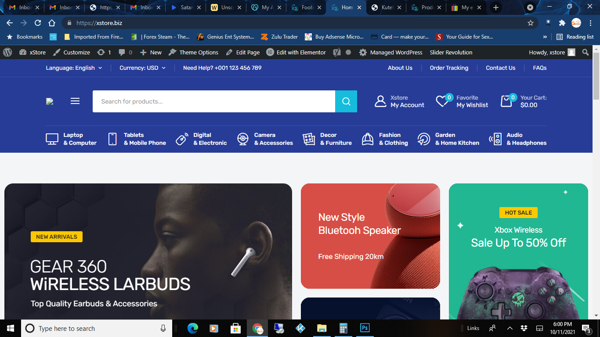Screen dimensions: 600x337
Task: Click the Laptop & Computer monitor icon
Action: point(52,139)
